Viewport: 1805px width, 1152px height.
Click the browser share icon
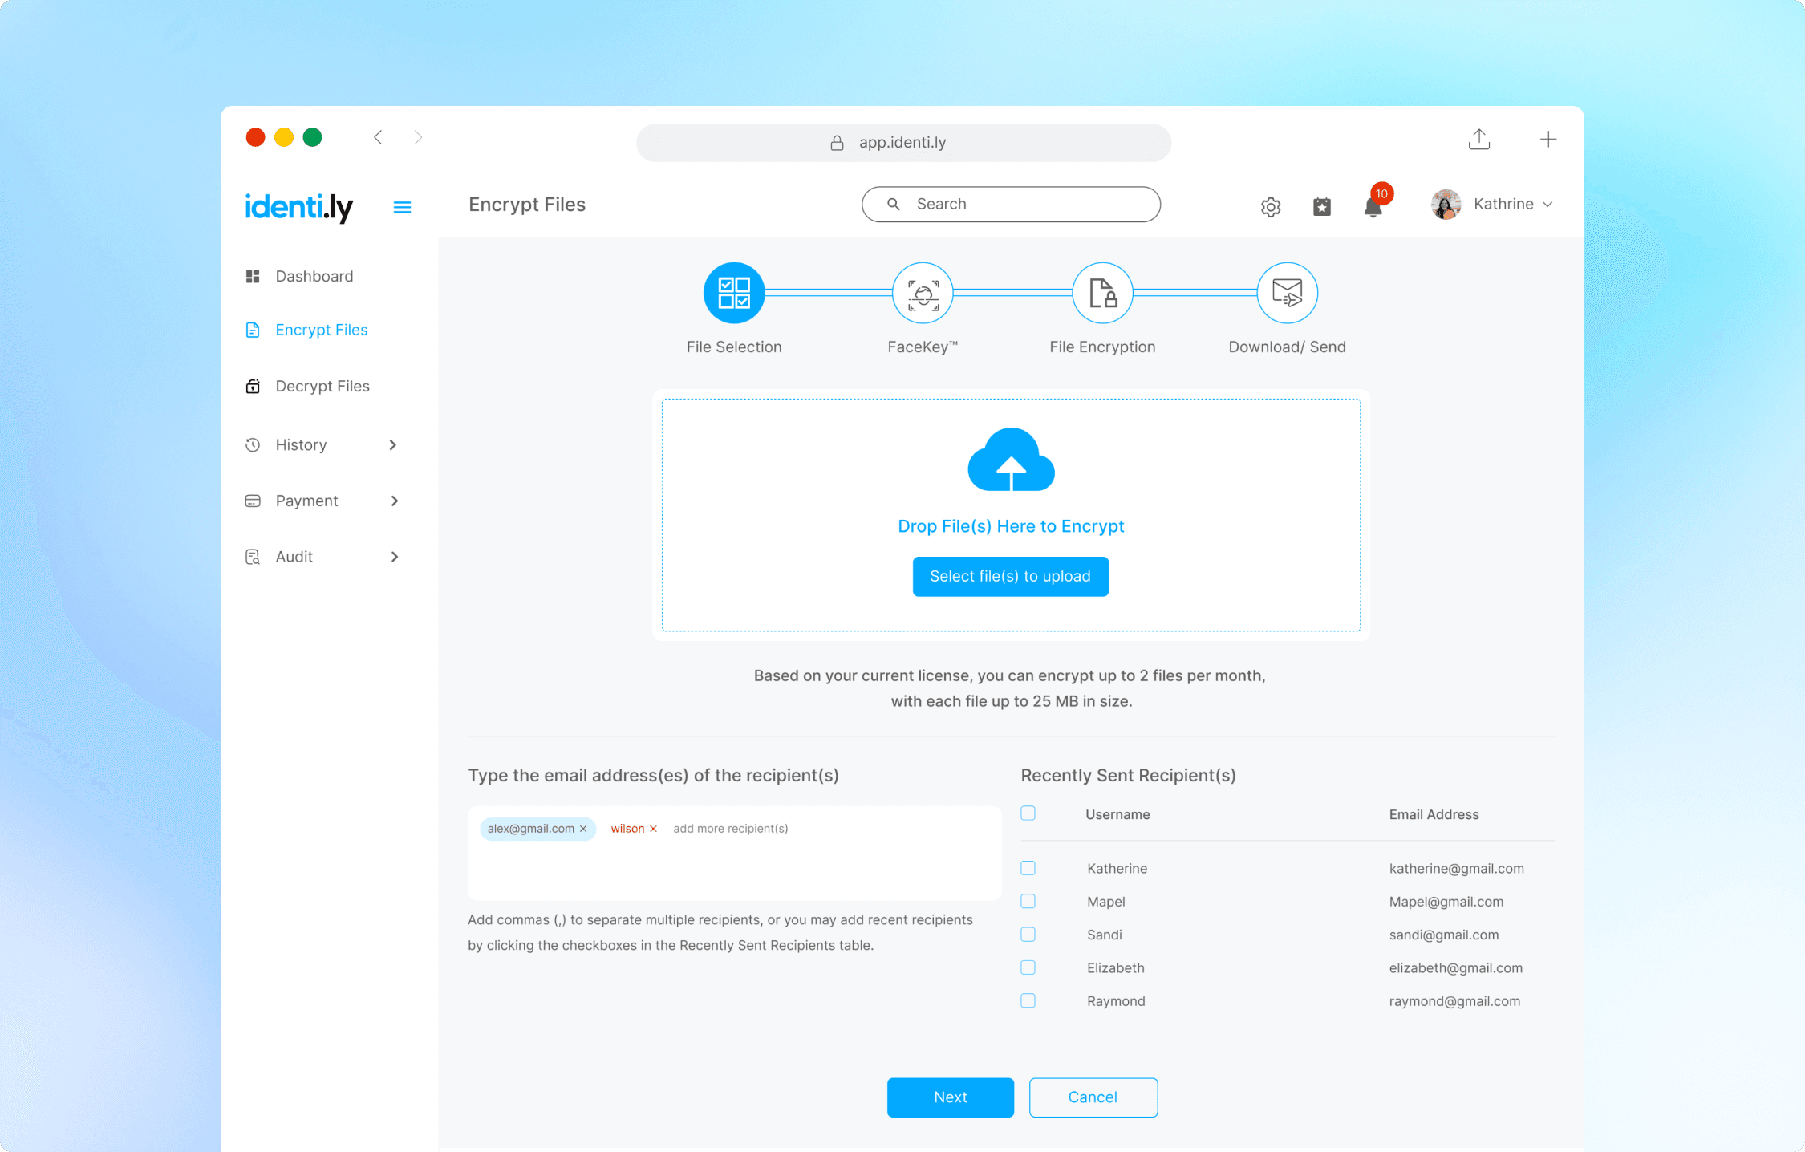pos(1478,140)
